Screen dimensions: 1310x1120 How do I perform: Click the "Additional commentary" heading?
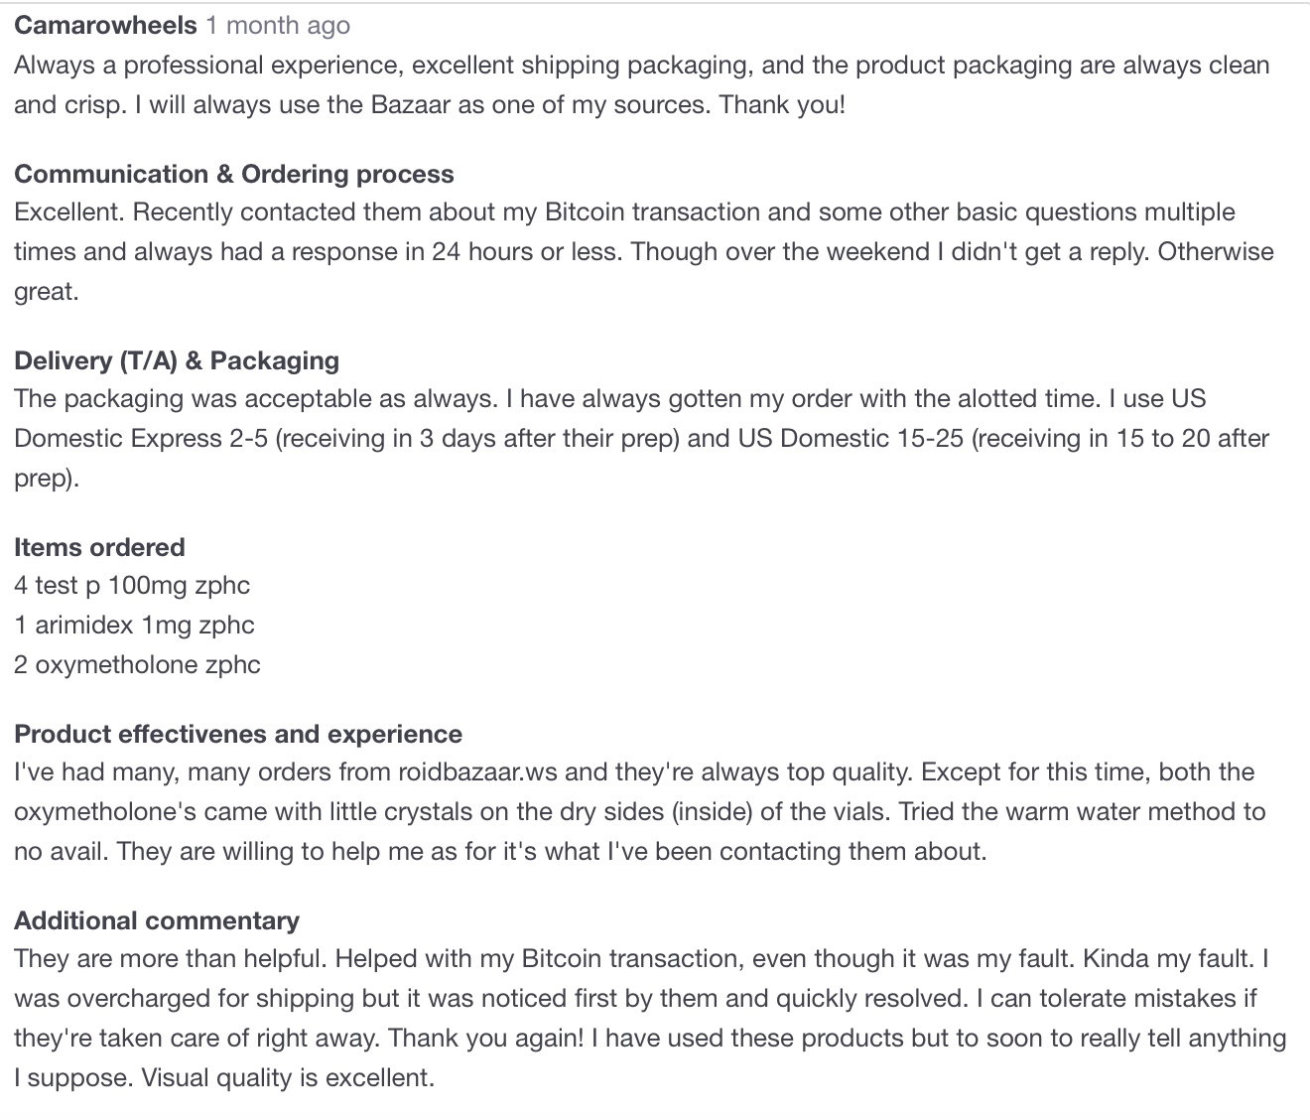tap(157, 920)
